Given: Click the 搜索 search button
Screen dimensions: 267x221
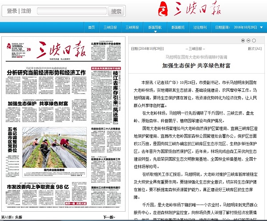Looking at the screenshot, I should (x=116, y=11).
